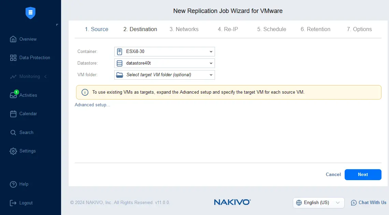
Task: Click the Container: field label
Action: tap(87, 52)
